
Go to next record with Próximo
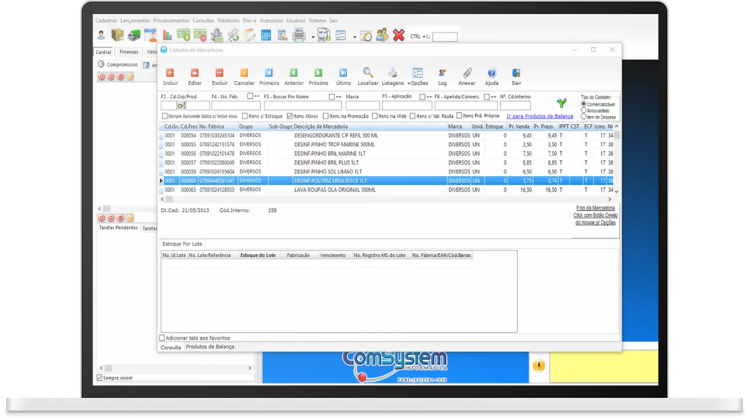click(318, 73)
